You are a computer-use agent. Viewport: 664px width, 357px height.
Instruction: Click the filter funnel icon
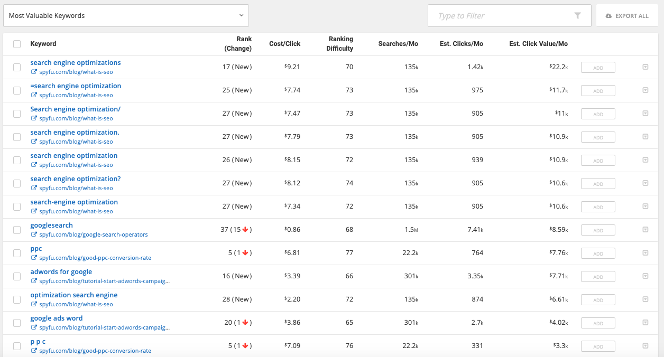577,16
